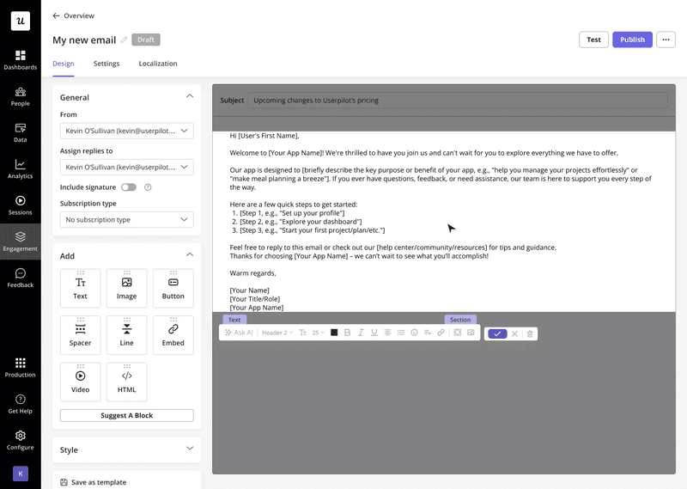Add a Video block

[80, 382]
